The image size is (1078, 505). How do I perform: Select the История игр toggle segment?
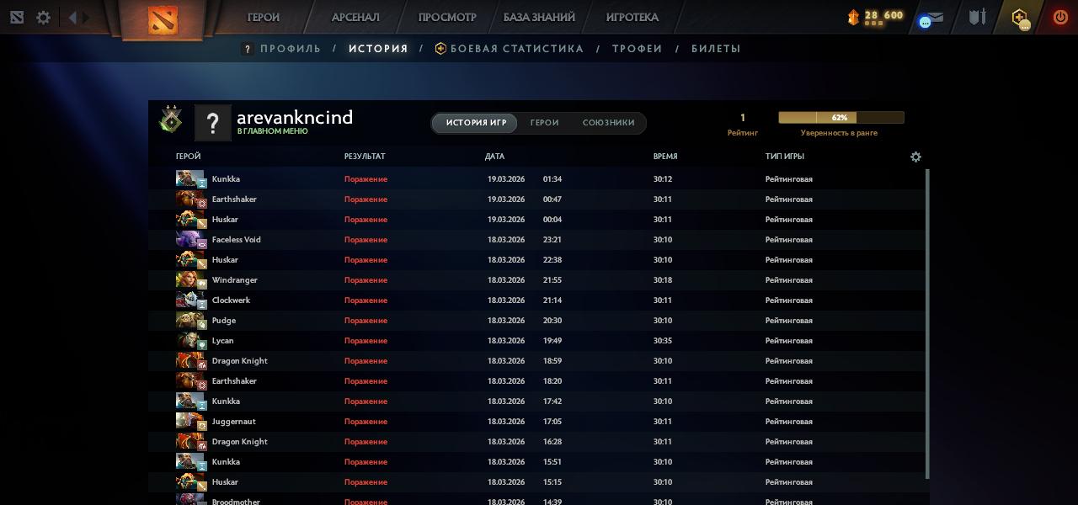tap(476, 123)
